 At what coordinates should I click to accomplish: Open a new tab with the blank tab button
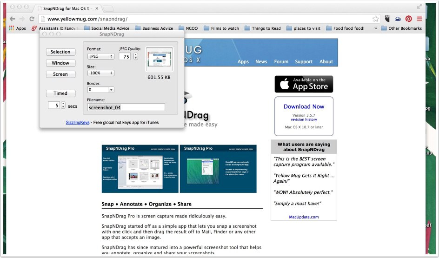(108, 9)
